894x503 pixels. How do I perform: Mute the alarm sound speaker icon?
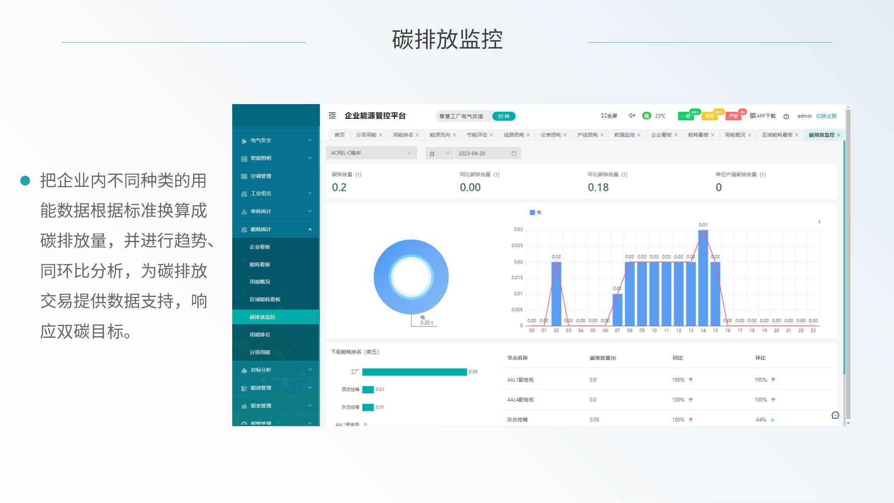point(631,116)
